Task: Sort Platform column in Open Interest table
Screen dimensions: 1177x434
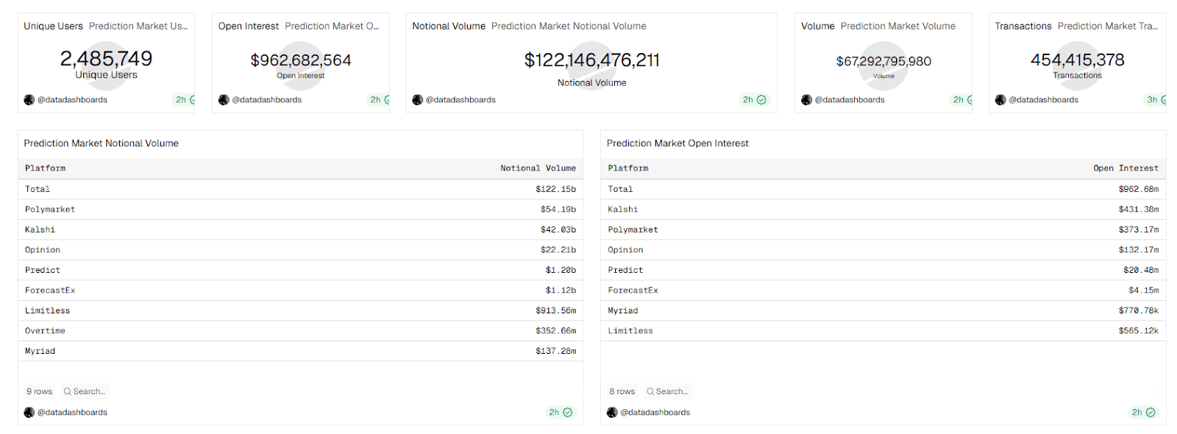Action: coord(627,168)
